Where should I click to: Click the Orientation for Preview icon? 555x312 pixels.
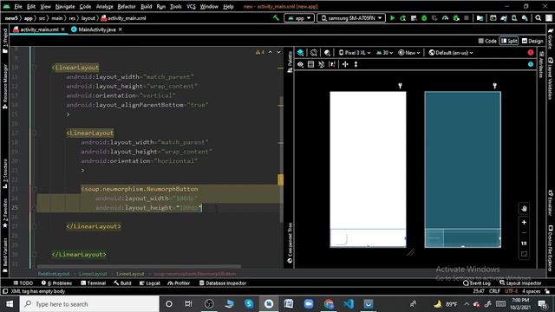pyautogui.click(x=314, y=53)
